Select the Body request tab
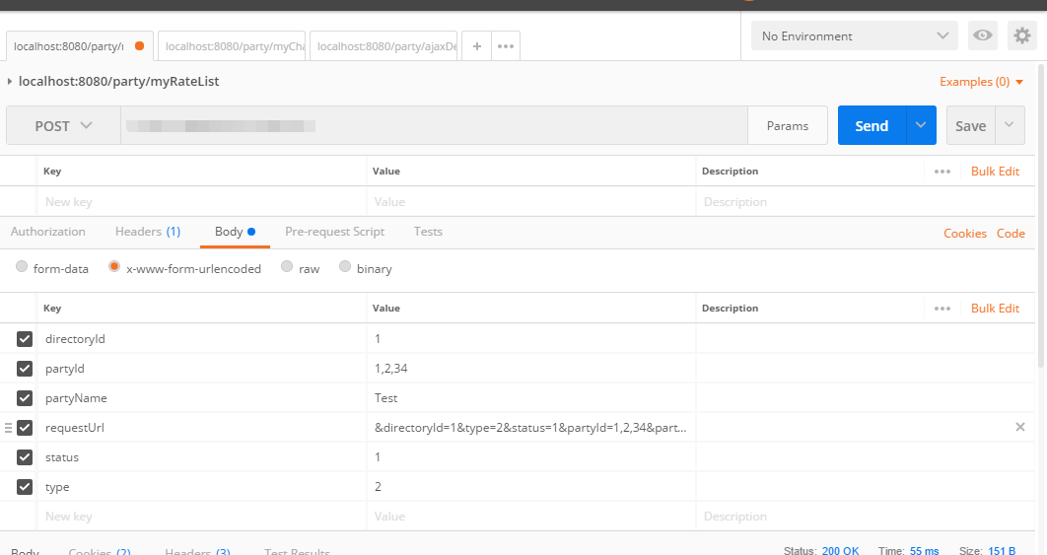1047x555 pixels. 235,232
